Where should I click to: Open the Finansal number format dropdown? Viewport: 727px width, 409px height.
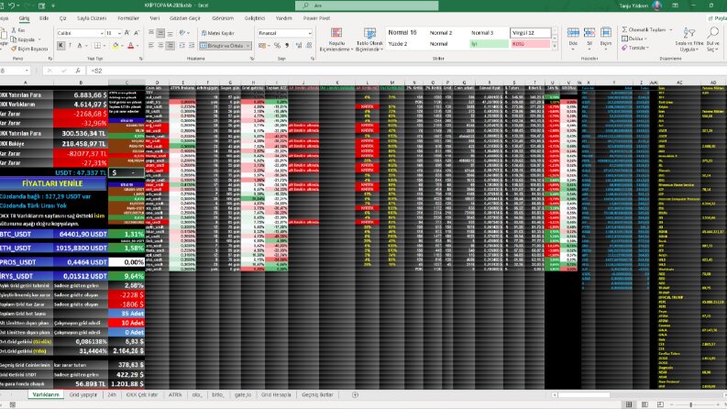coord(310,33)
